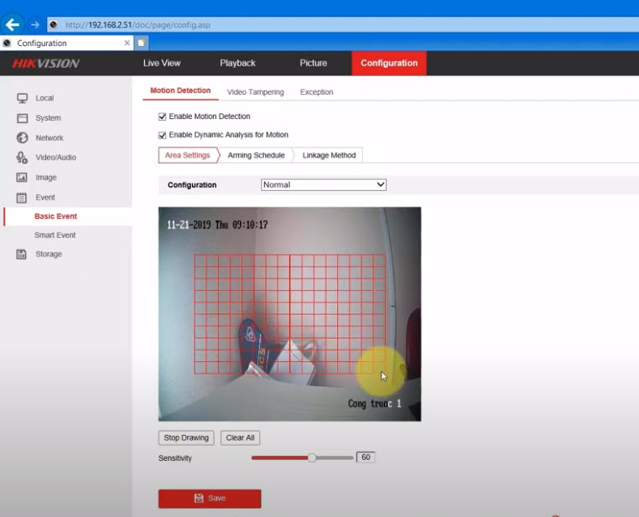Open the Smart Event submenu item
The width and height of the screenshot is (639, 517).
click(x=55, y=235)
